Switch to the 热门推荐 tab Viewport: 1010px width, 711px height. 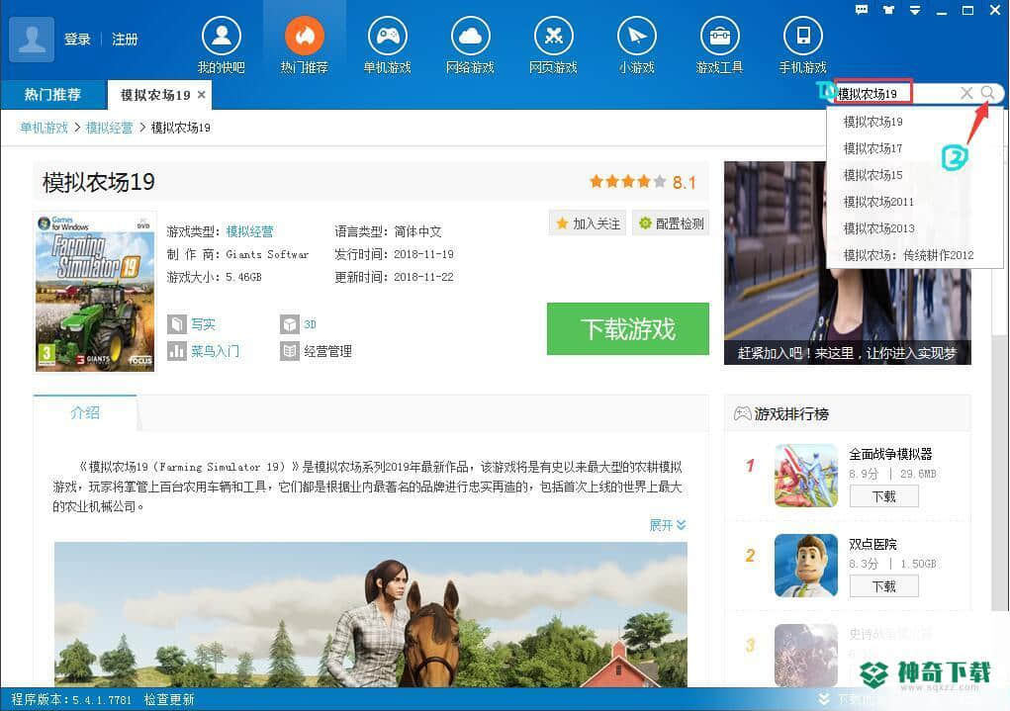point(52,95)
